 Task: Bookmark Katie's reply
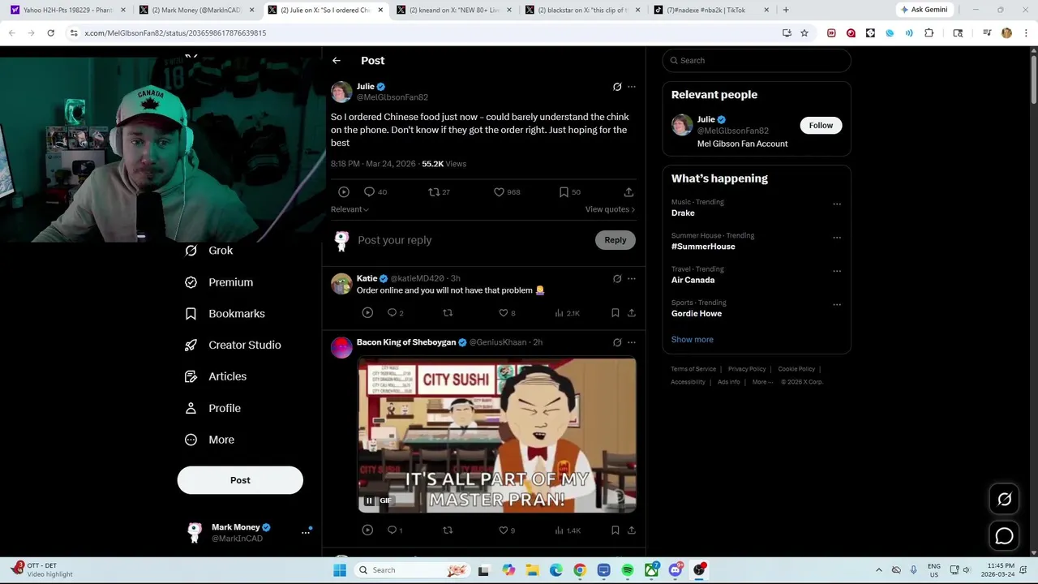[616, 313]
